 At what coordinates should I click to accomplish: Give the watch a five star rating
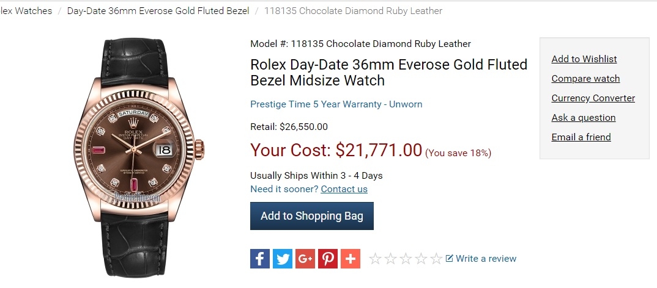click(x=436, y=259)
